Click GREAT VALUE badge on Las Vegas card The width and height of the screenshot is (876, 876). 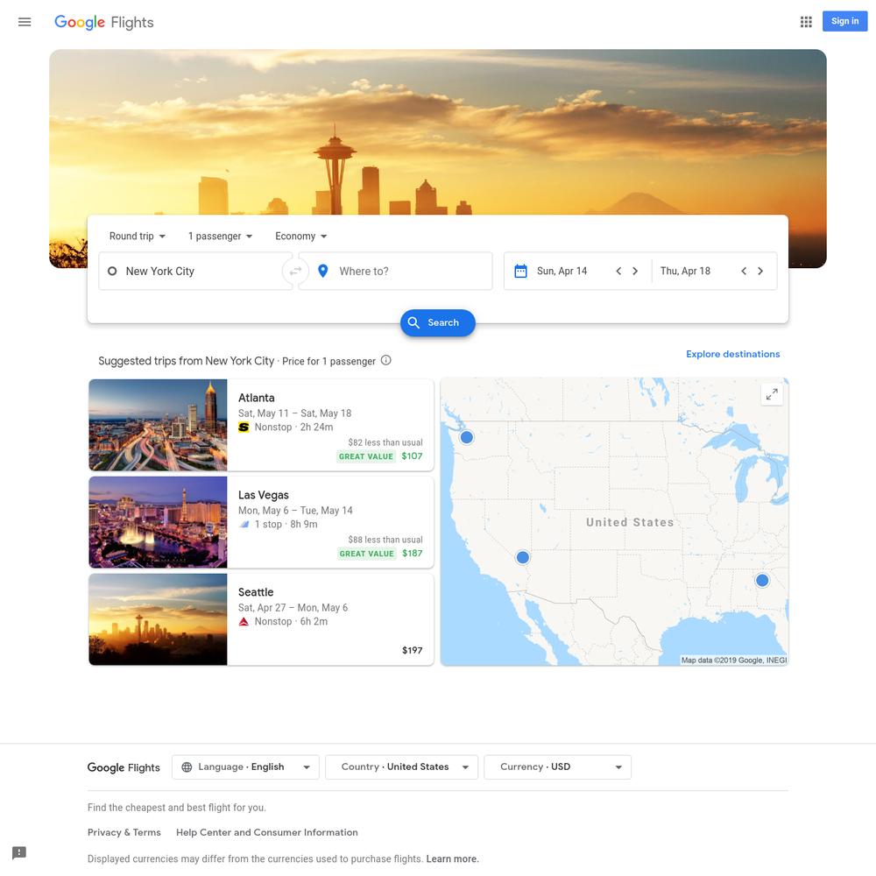pyautogui.click(x=366, y=554)
